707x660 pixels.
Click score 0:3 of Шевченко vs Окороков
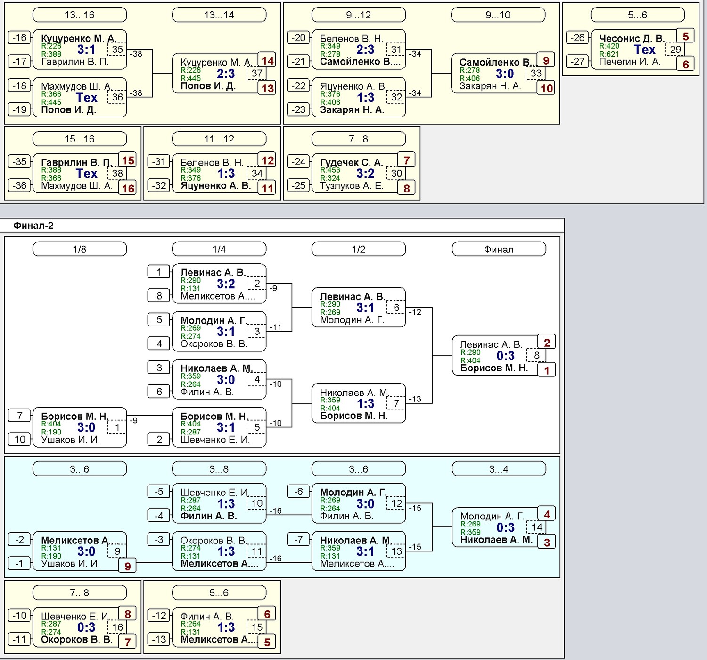pyautogui.click(x=86, y=627)
